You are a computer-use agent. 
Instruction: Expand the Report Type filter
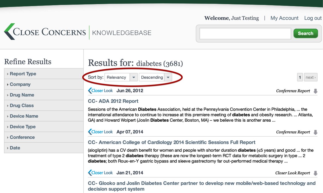click(x=44, y=74)
